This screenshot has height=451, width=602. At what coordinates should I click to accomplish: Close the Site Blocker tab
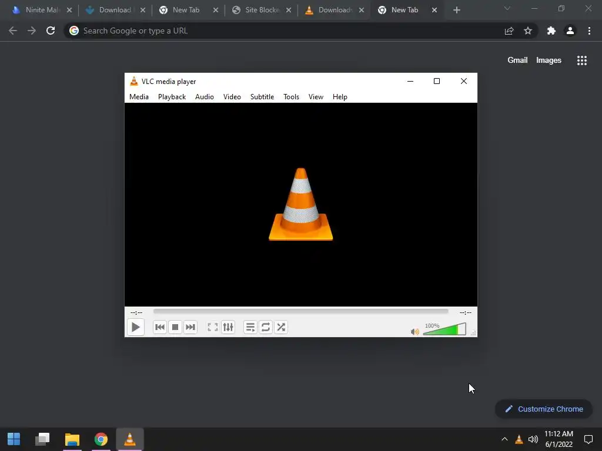[x=289, y=11]
